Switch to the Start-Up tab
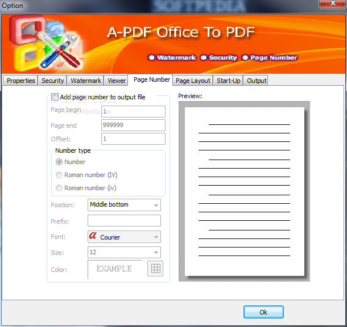The width and height of the screenshot is (347, 327). point(228,81)
